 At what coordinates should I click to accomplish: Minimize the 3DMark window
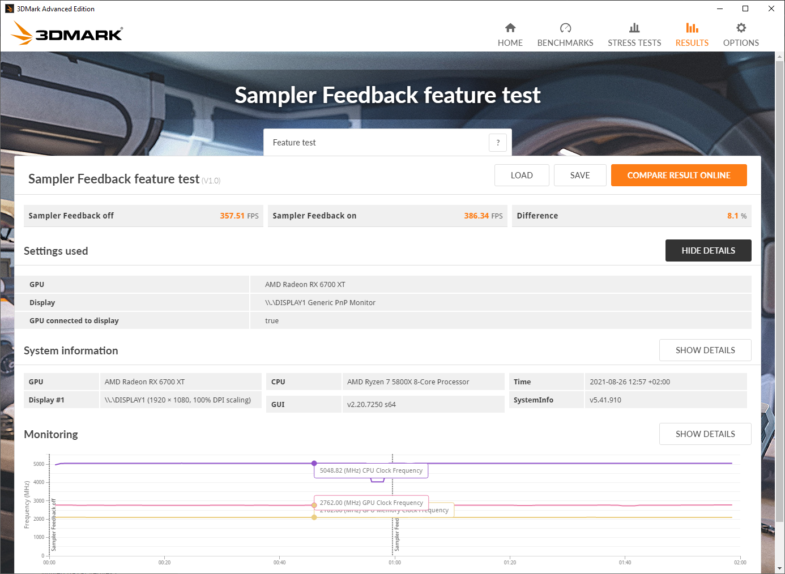pos(720,8)
